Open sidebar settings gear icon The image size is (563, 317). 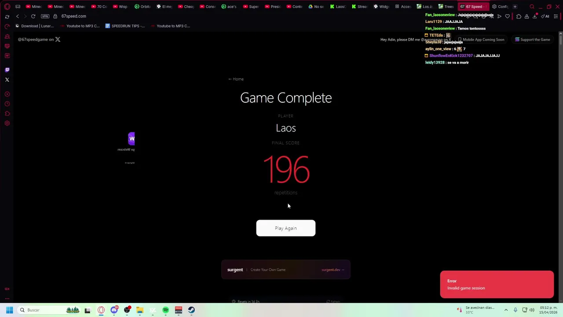7,123
